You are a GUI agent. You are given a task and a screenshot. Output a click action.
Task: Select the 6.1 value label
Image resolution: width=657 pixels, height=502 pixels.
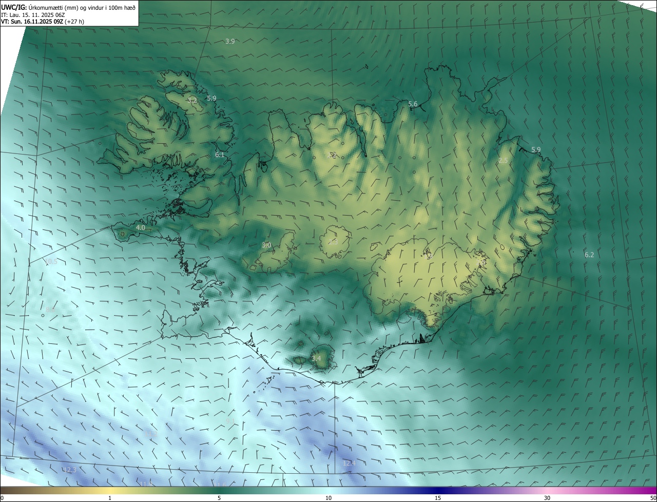[220, 155]
